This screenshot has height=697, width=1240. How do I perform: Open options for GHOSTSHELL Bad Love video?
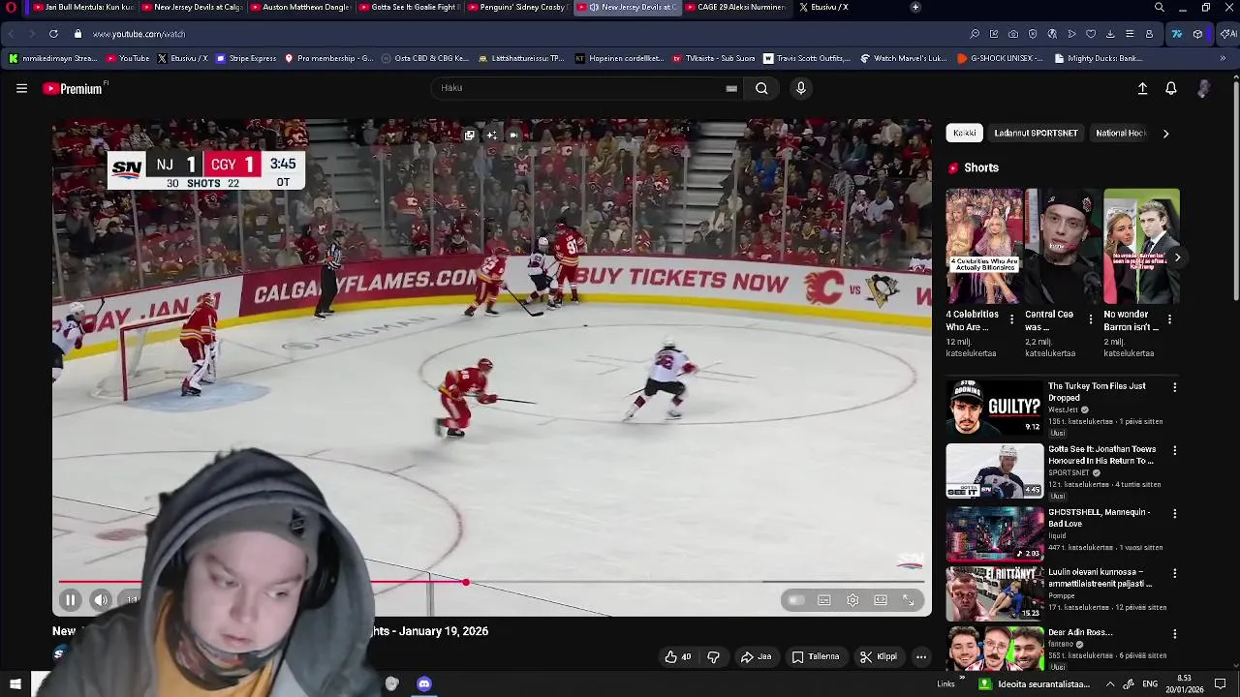click(x=1175, y=513)
